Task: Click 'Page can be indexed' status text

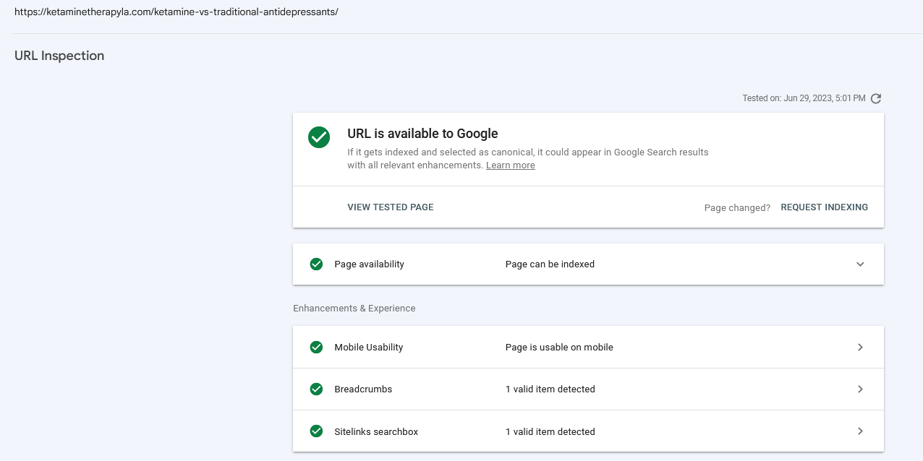Action: click(x=550, y=264)
